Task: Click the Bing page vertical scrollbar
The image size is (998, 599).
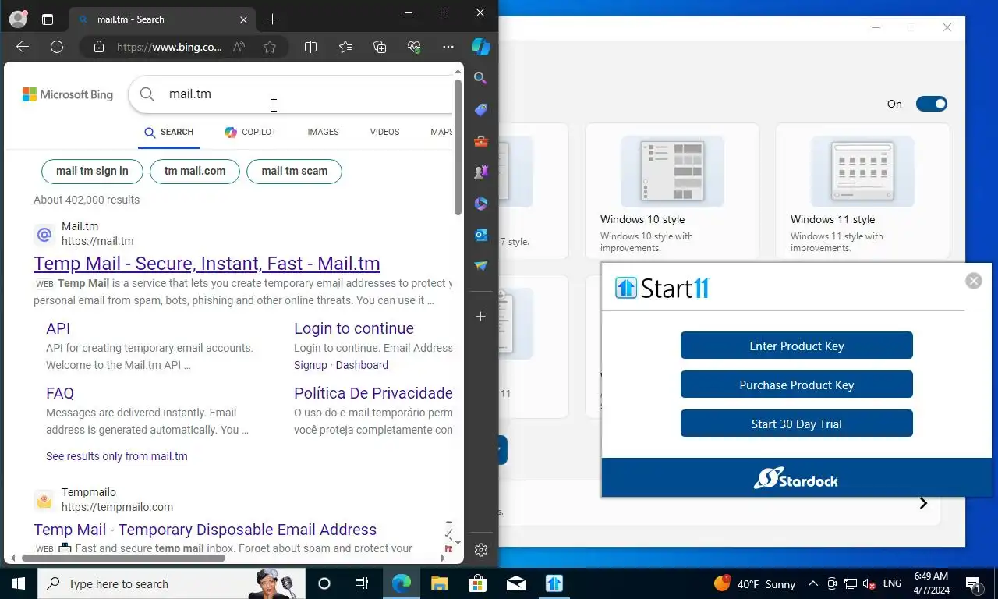Action: pos(458,148)
